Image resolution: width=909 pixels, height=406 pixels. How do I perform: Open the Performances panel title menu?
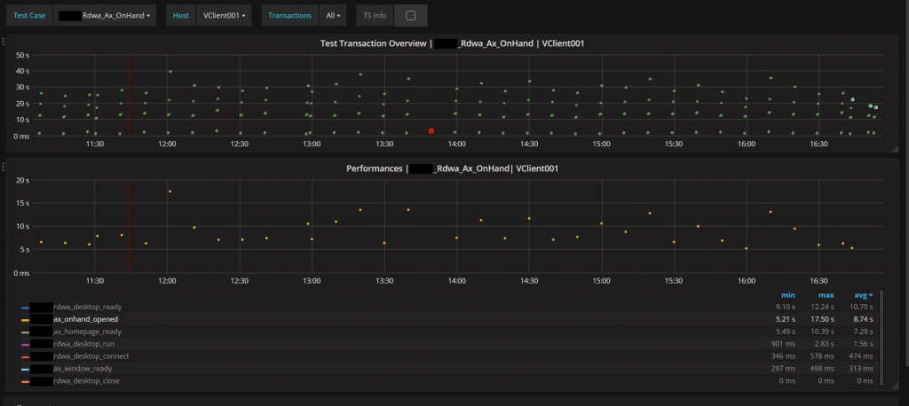[x=451, y=168]
